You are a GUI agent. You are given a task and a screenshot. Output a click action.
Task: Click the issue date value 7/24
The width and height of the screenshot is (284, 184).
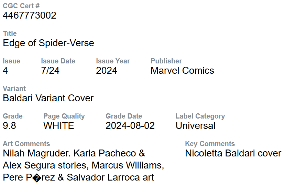point(50,71)
